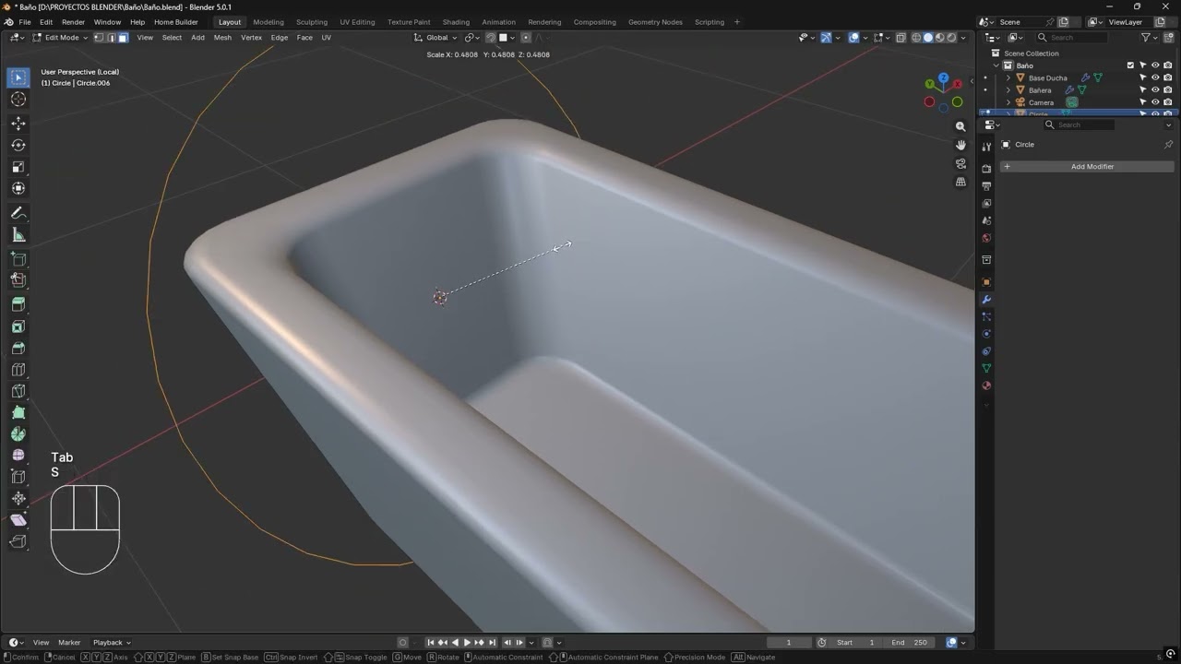Click the Add Modifier button
The width and height of the screenshot is (1181, 664).
click(x=1087, y=167)
